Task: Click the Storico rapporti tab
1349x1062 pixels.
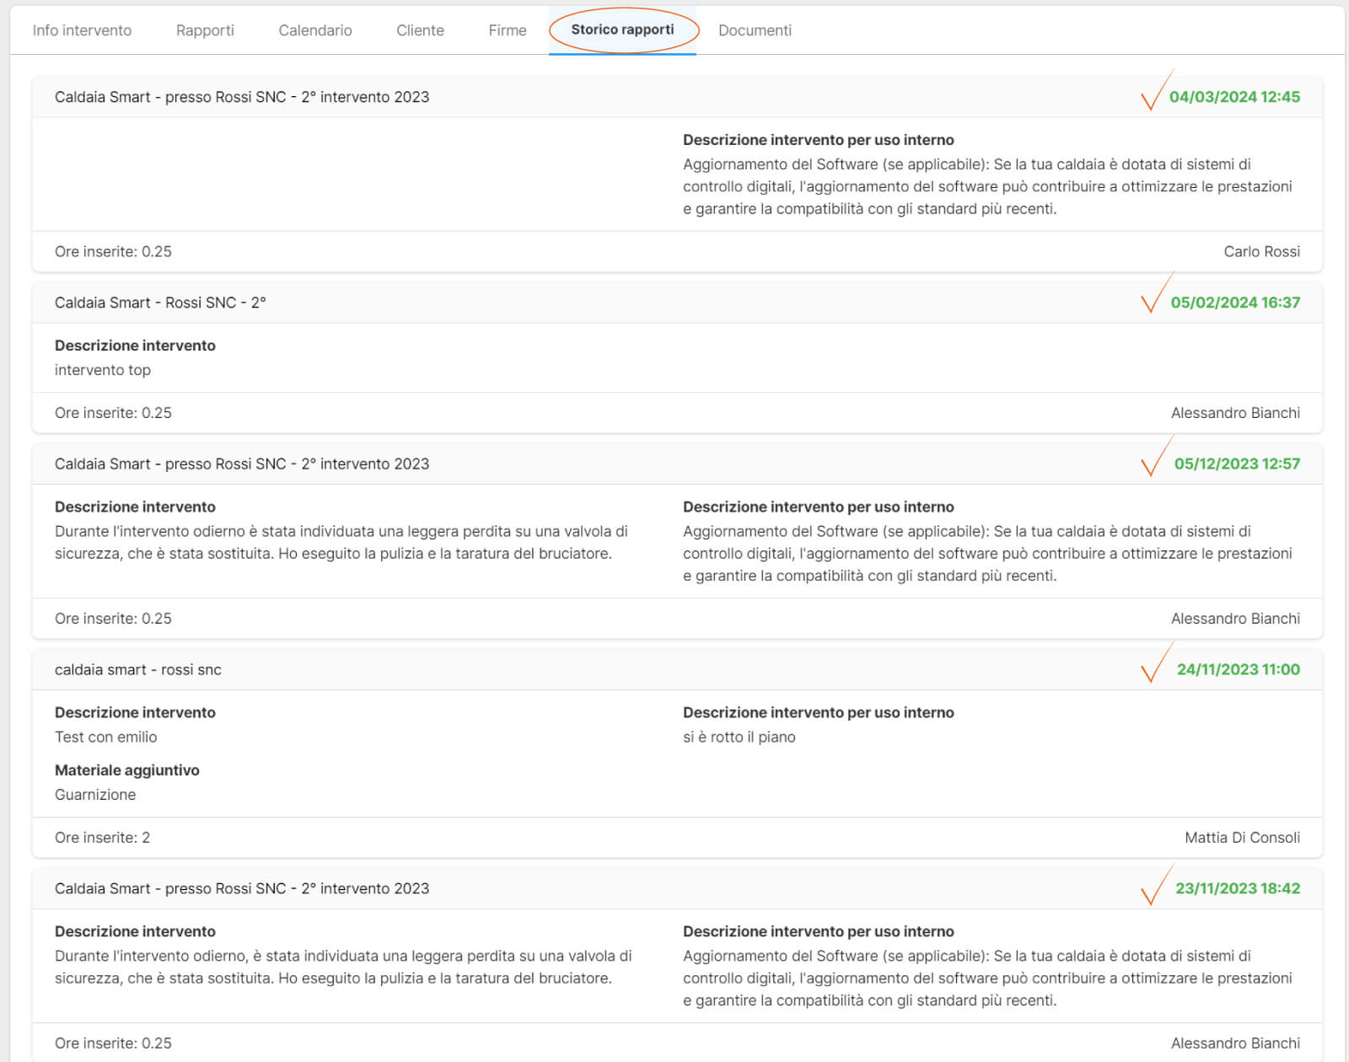Action: [x=622, y=29]
